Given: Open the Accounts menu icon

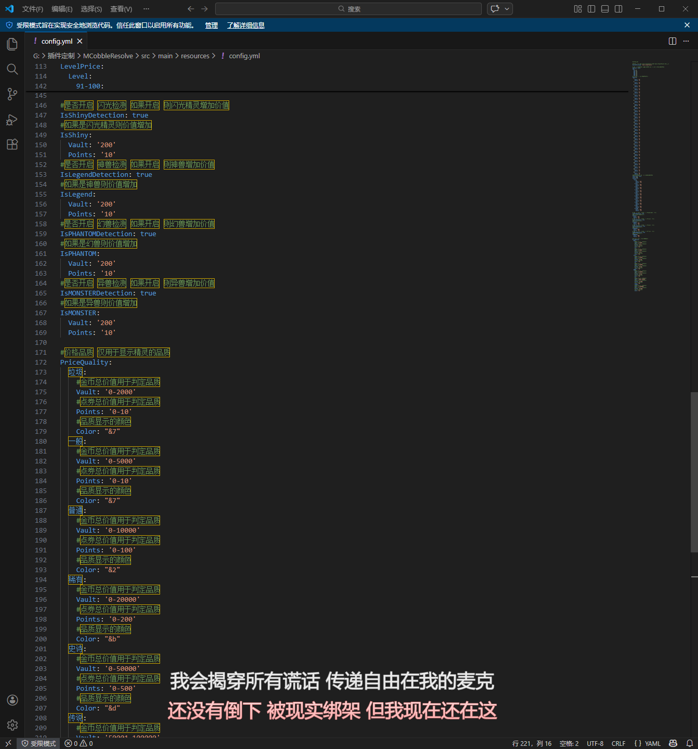Looking at the screenshot, I should [12, 700].
